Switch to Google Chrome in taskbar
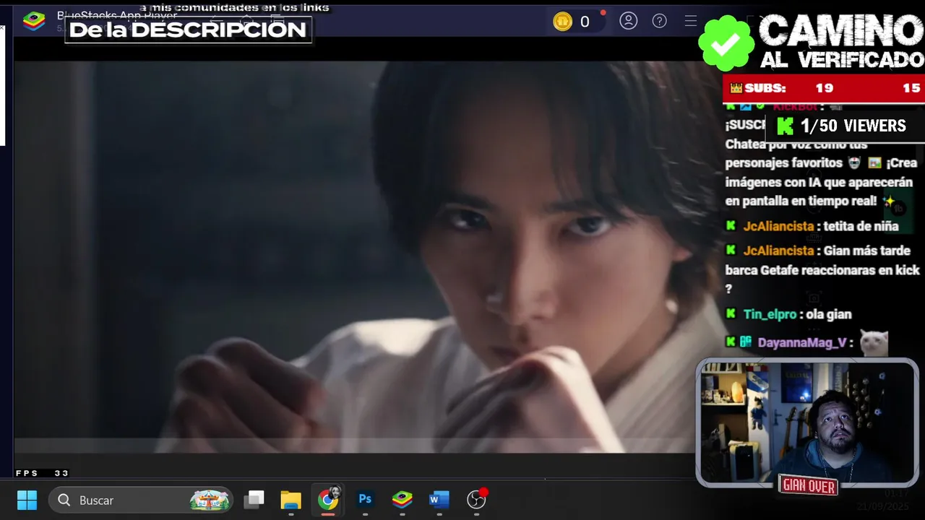925x520 pixels. click(328, 500)
